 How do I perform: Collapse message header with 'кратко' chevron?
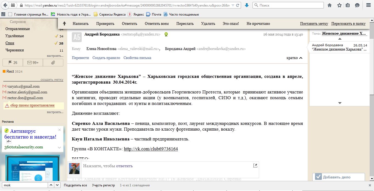294,58
